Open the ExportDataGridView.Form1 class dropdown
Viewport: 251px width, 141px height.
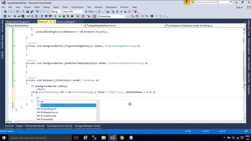point(125,25)
